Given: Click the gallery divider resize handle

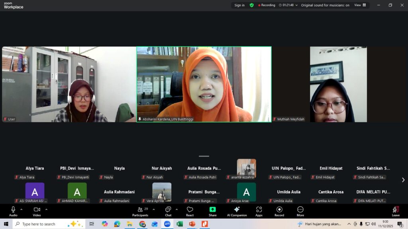Looking at the screenshot, I should 204,156.
